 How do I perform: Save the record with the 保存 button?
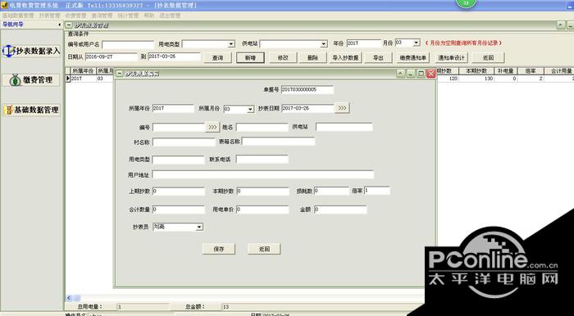click(219, 249)
